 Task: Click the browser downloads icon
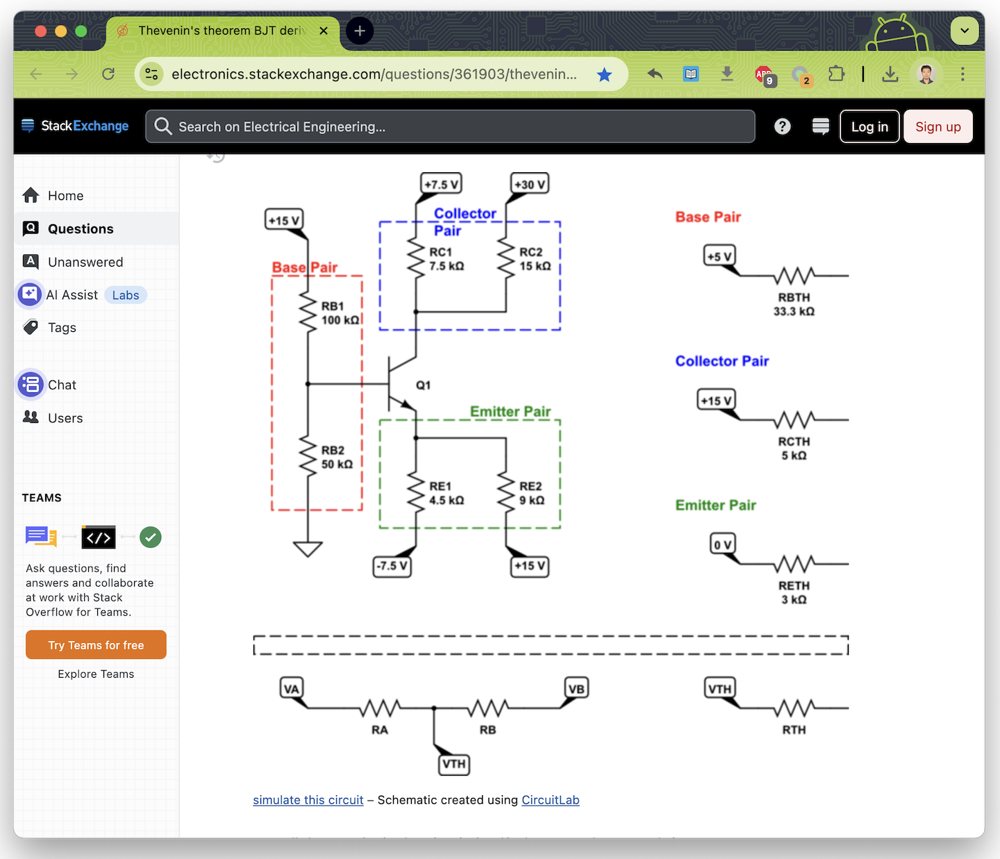point(890,74)
